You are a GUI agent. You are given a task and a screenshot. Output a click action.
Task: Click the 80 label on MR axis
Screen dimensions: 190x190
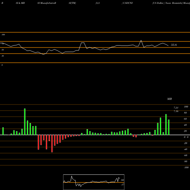185,113
